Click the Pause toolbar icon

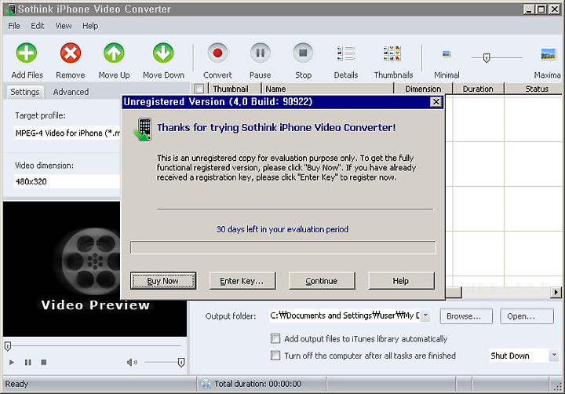(x=261, y=53)
